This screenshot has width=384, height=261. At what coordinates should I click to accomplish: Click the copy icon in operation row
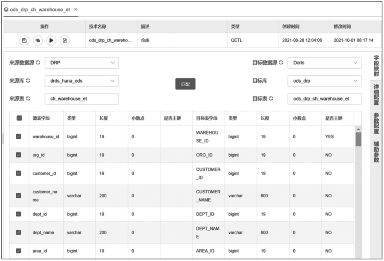38,41
